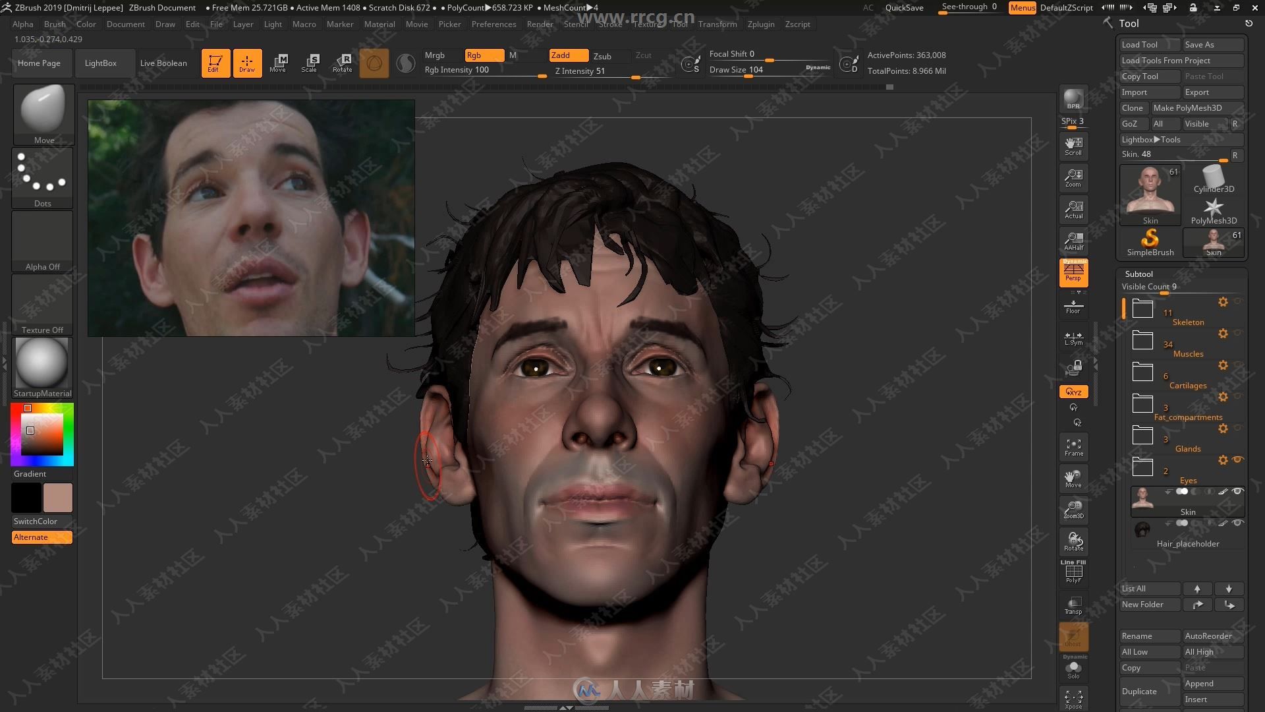Click the Rotate view icon in right shelf
Image resolution: width=1265 pixels, height=712 pixels.
point(1073,542)
